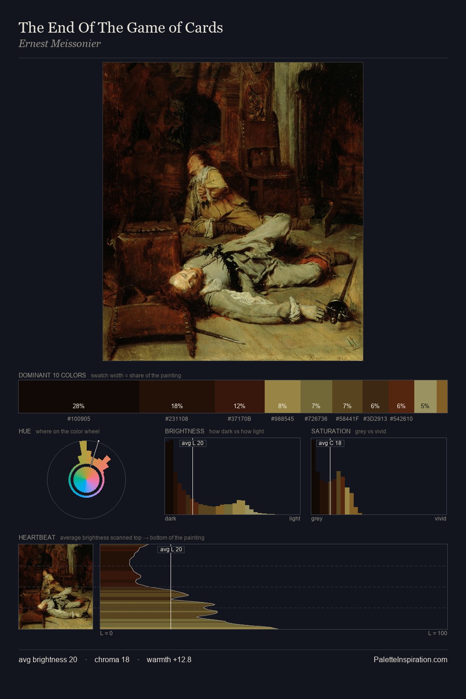Image resolution: width=466 pixels, height=699 pixels.
Task: Choose the #988545 swatch showing 8%
Action: (x=282, y=397)
